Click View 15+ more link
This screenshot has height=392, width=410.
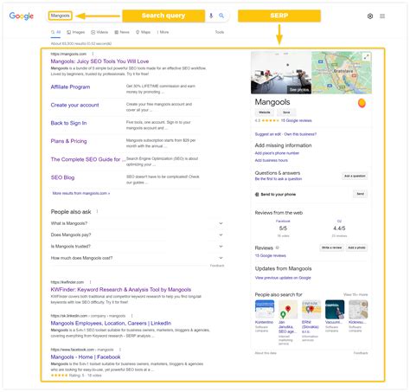pos(356,294)
